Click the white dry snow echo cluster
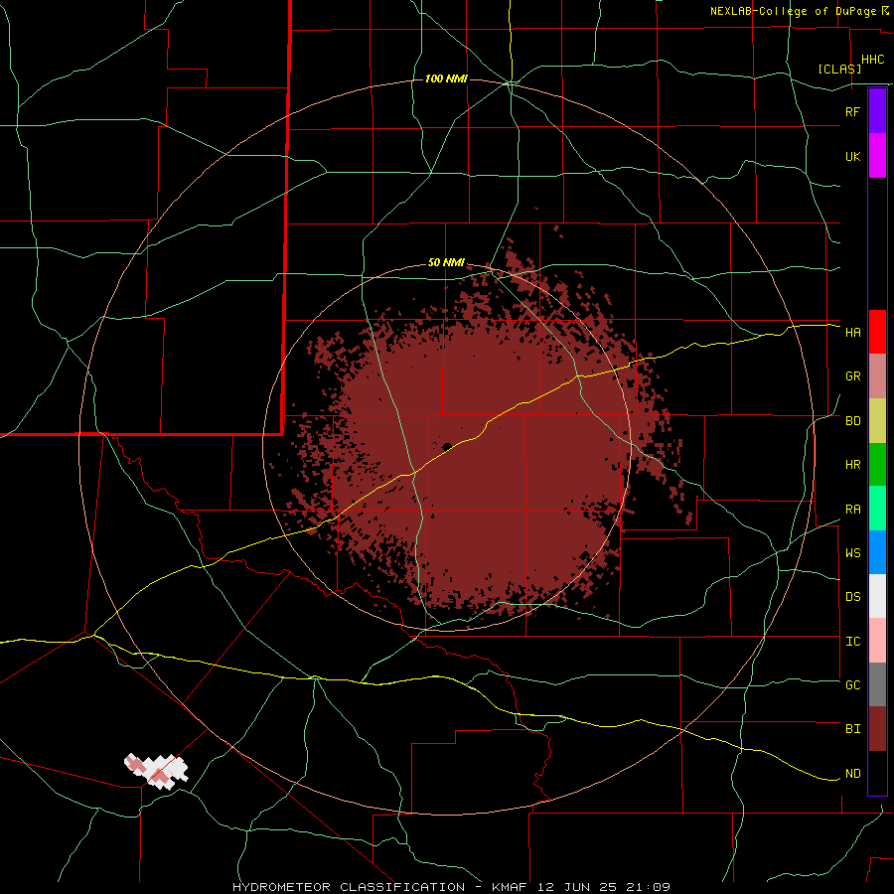The image size is (894, 894). [156, 772]
